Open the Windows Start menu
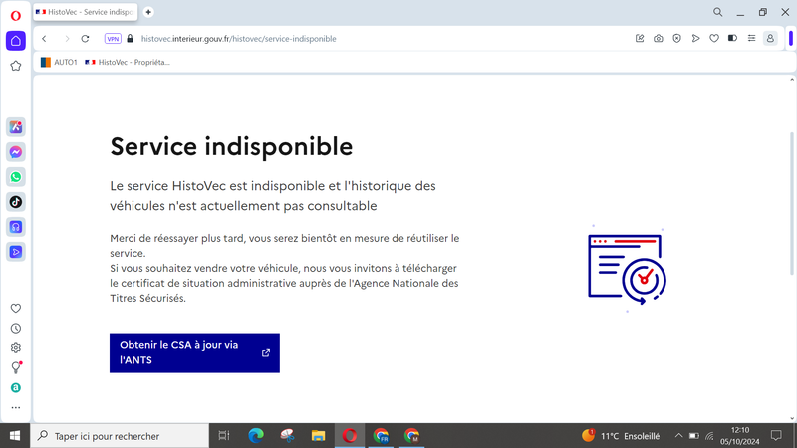The width and height of the screenshot is (797, 448). (15, 436)
